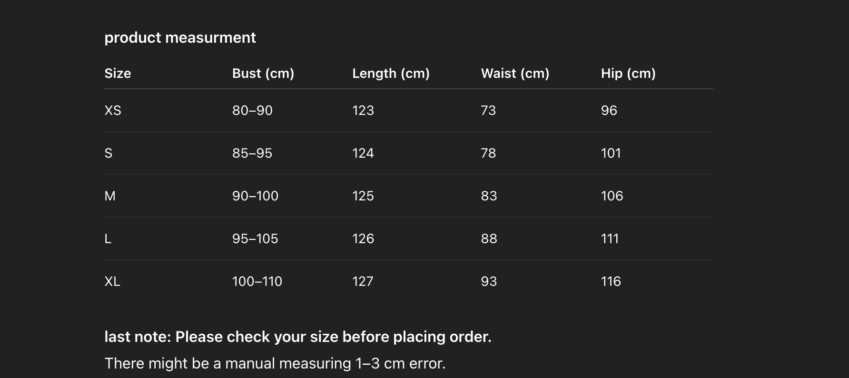Viewport: 849px width, 378px height.
Task: Click the Hip (cm) column header
Action: pyautogui.click(x=628, y=73)
